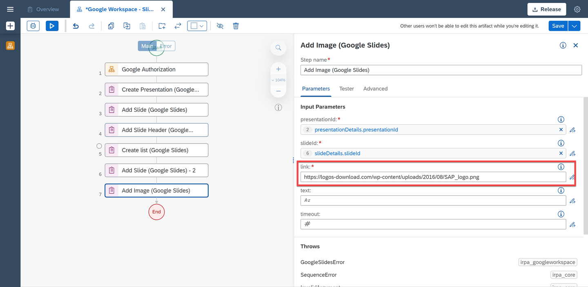
Task: Select Add Slide (Google Slides) - 2 step
Action: [156, 170]
